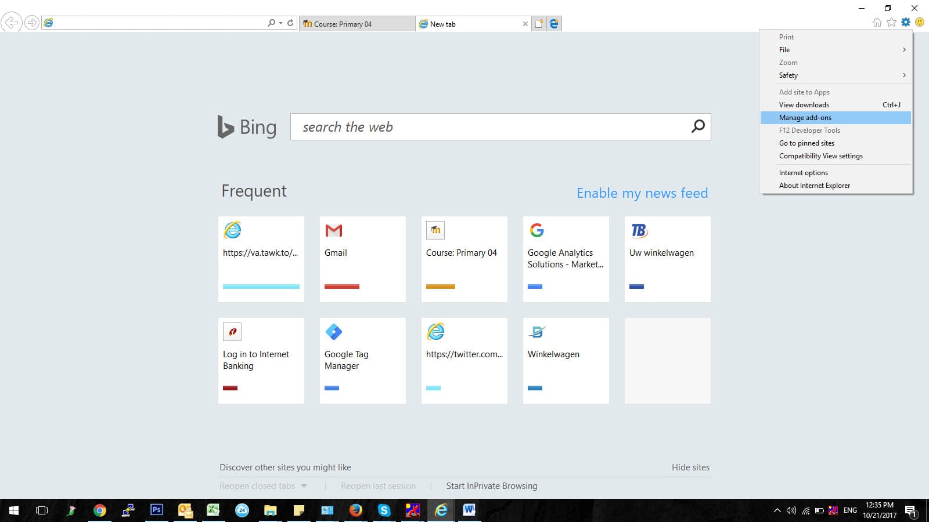Open Compatibility View settings
929x522 pixels.
point(836,156)
